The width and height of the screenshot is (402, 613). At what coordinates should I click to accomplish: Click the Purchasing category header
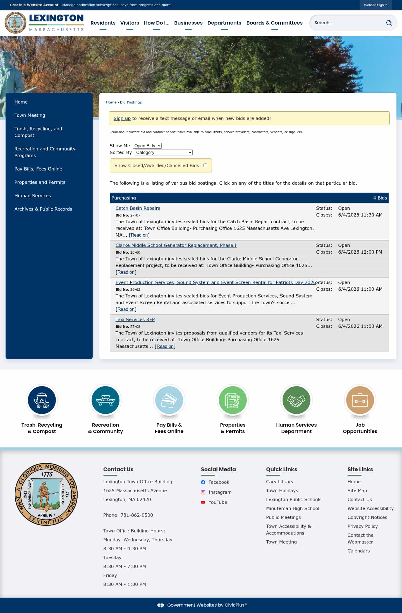click(249, 198)
